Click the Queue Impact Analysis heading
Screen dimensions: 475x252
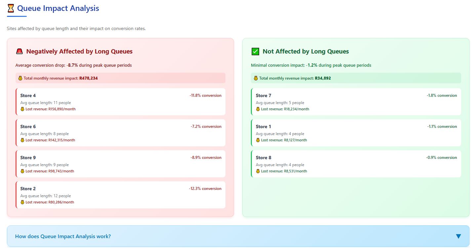[x=58, y=8]
